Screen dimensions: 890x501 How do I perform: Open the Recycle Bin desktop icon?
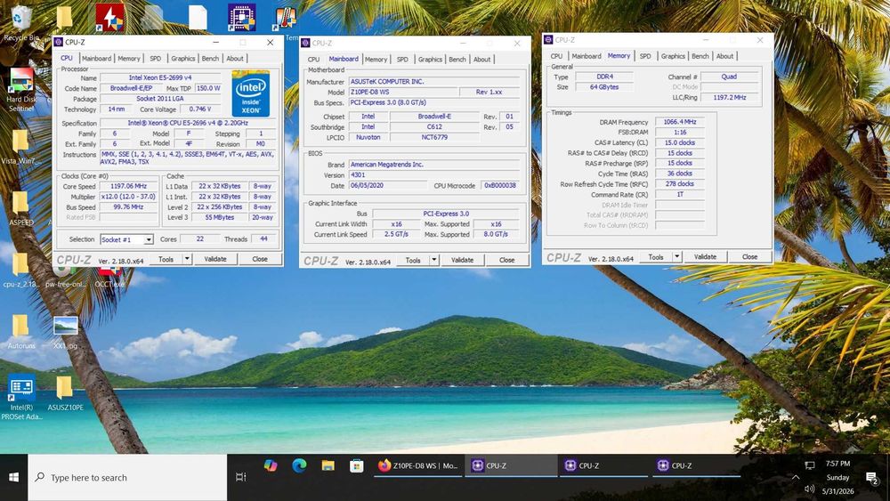click(x=21, y=23)
